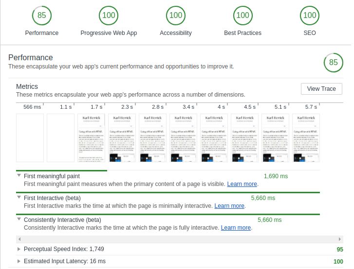
Task: Select the Accessibility score gauge
Action: 176,16
